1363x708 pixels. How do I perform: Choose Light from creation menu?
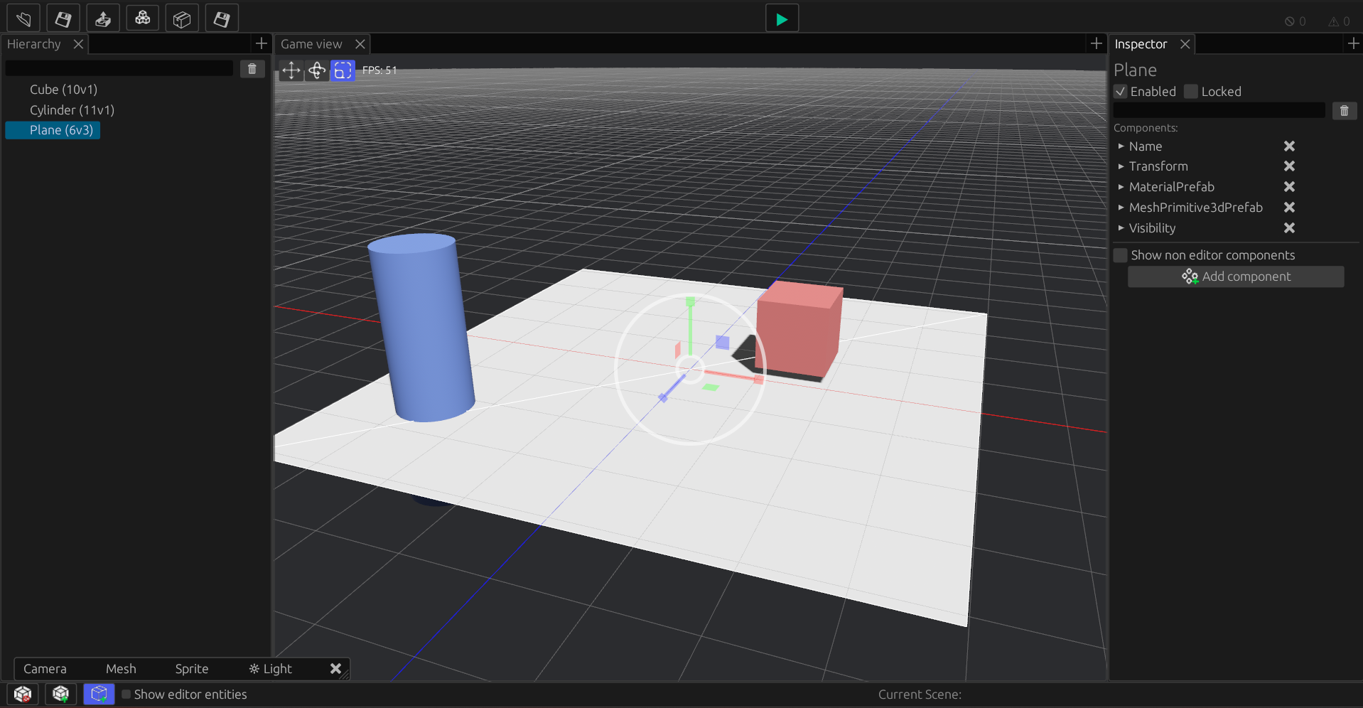click(270, 669)
